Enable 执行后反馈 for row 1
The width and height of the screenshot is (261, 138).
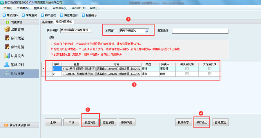pos(209,69)
